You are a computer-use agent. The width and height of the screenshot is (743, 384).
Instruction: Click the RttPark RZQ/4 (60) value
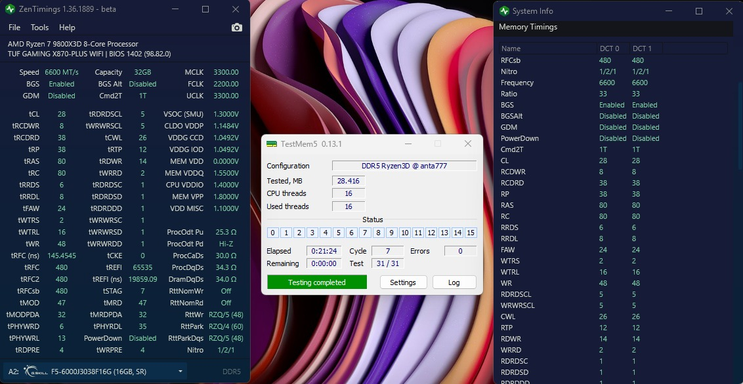pyautogui.click(x=226, y=326)
